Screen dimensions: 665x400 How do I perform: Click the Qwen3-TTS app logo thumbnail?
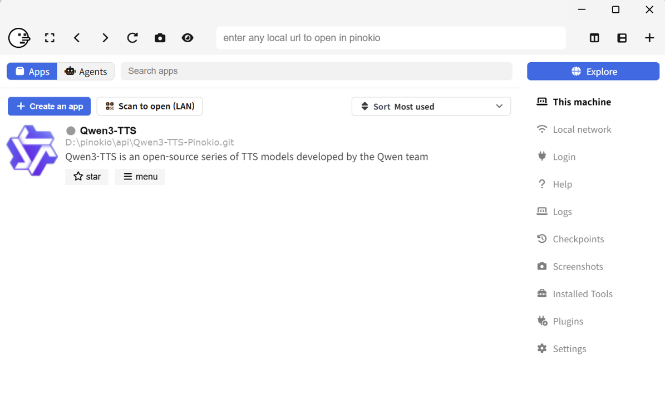(32, 150)
